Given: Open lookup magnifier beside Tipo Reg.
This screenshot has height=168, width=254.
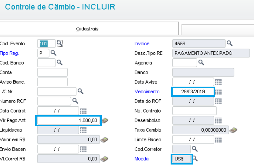Looking at the screenshot, I should coord(53,53).
